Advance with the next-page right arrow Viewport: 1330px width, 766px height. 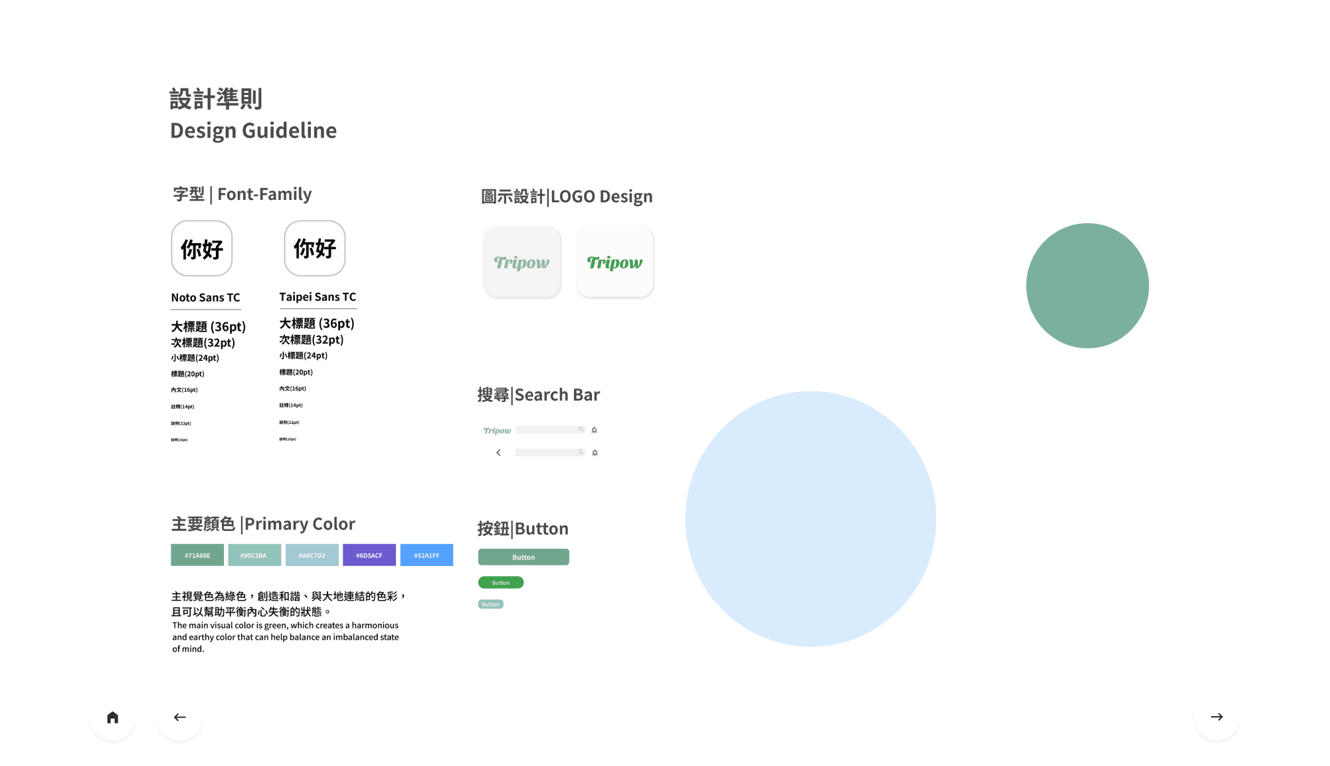pyautogui.click(x=1216, y=717)
